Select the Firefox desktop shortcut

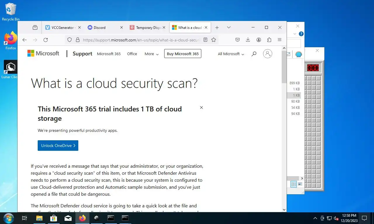coord(11,41)
